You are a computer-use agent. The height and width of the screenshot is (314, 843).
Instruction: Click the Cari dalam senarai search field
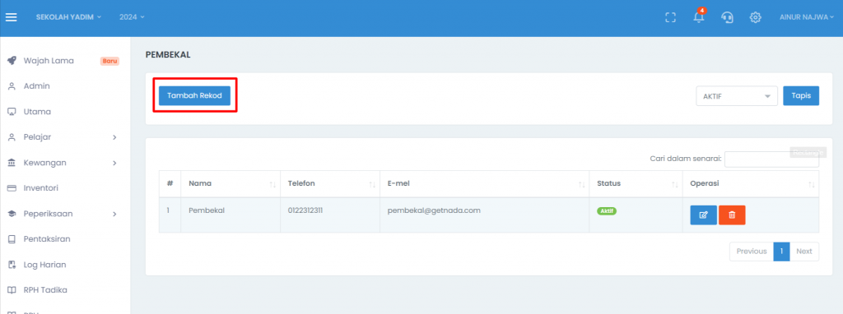(771, 159)
